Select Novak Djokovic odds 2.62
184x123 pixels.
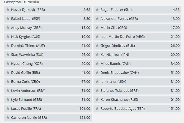(86, 10)
